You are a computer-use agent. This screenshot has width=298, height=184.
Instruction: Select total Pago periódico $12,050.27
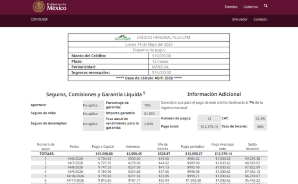(x=194, y=154)
